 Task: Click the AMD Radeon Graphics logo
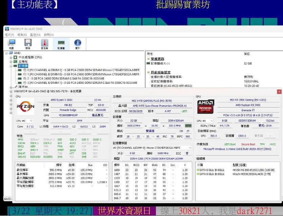206,106
